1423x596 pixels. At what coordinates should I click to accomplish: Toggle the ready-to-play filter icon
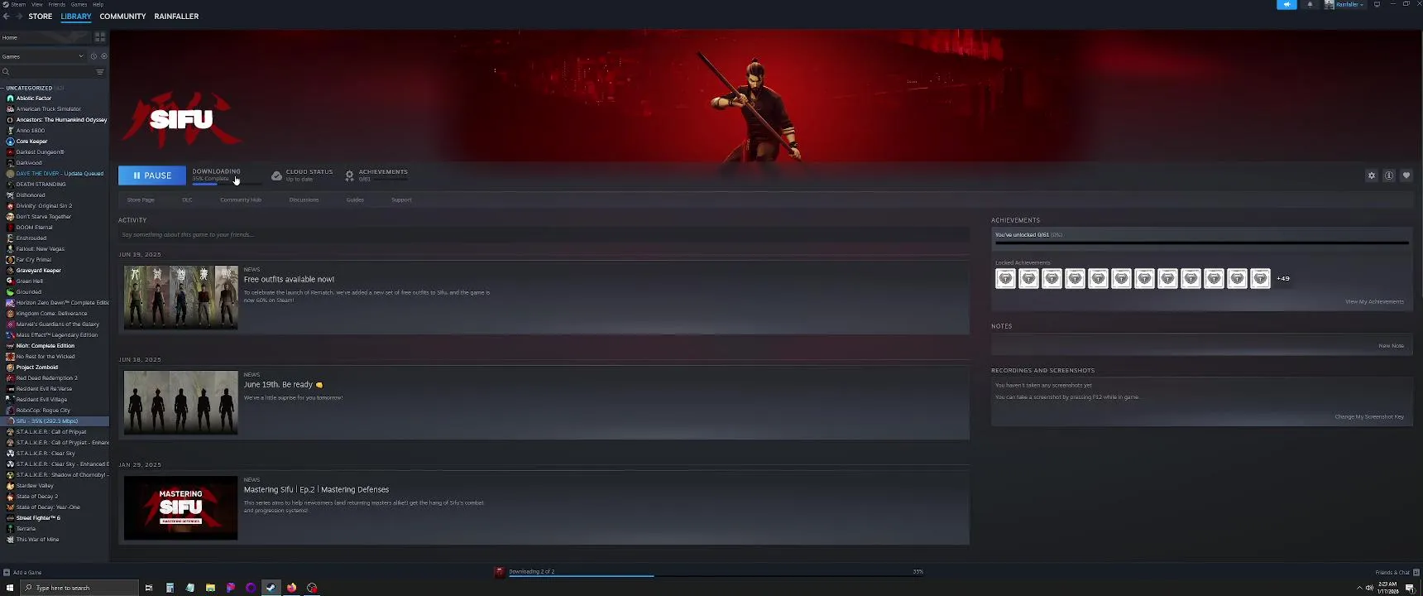point(103,56)
